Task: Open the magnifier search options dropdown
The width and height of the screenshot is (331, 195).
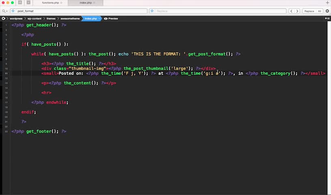Action: point(5,11)
